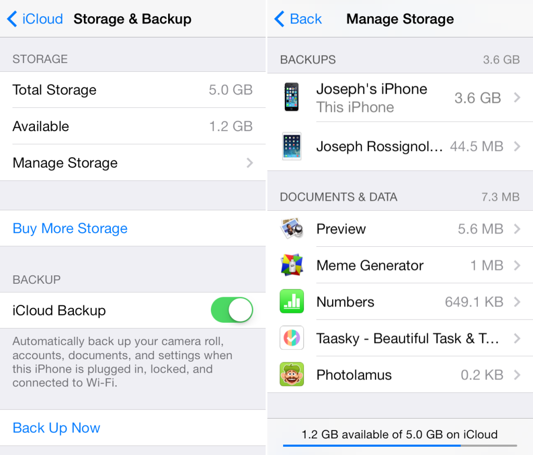
Task: Open the Manage Storage menu row
Action: tap(133, 162)
